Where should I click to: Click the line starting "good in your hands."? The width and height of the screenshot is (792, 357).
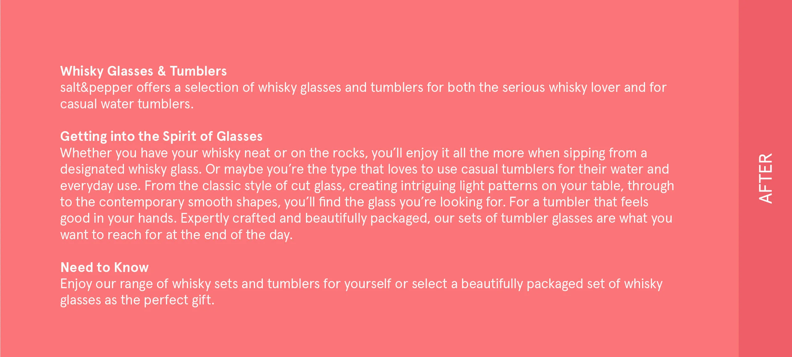tap(366, 218)
